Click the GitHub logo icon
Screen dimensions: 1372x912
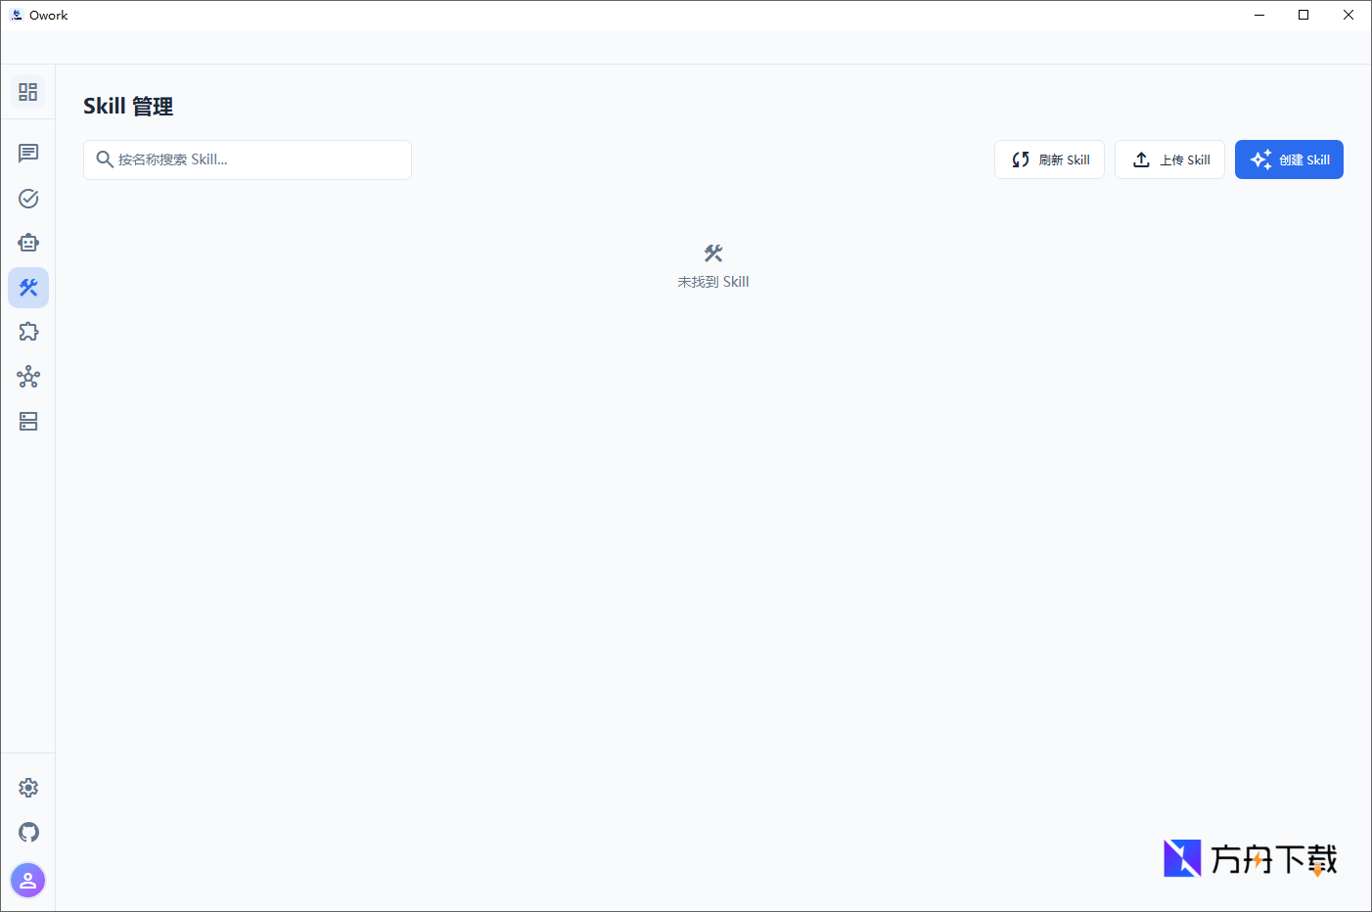[27, 833]
